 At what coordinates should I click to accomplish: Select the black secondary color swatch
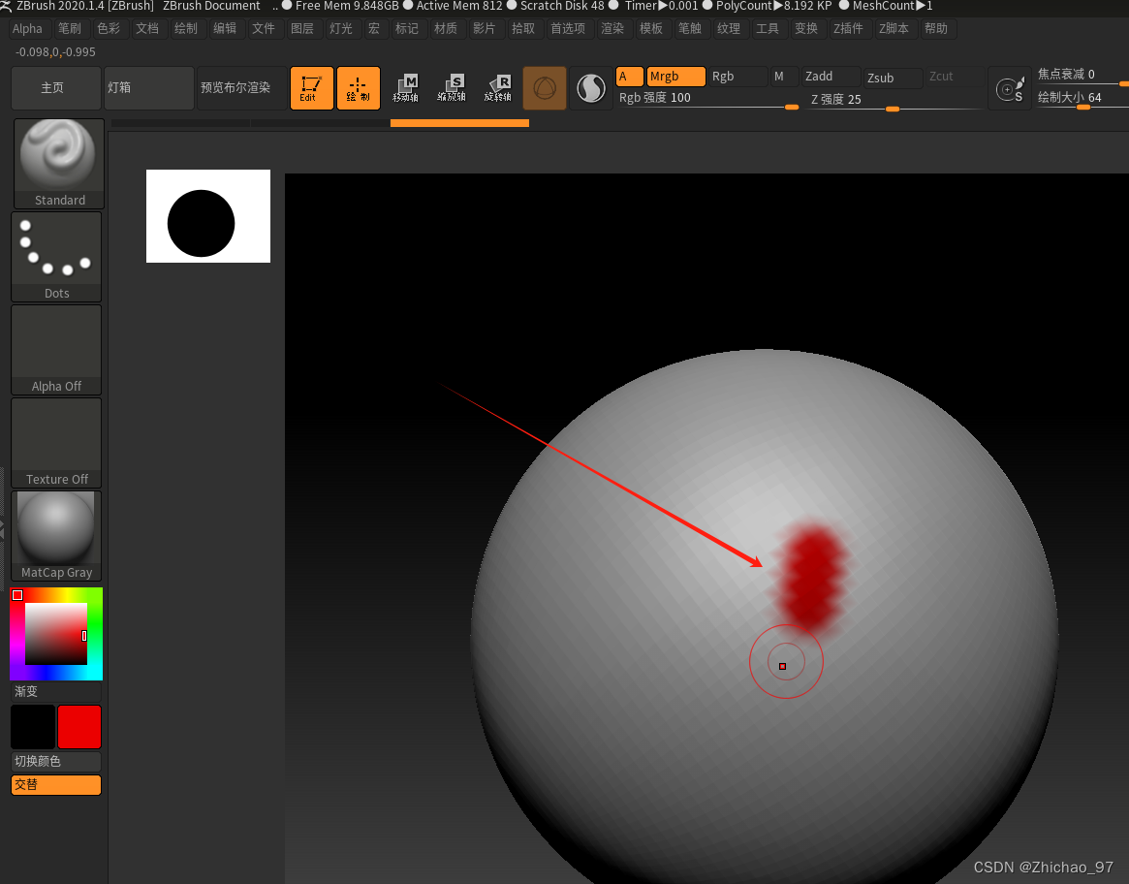coord(33,727)
